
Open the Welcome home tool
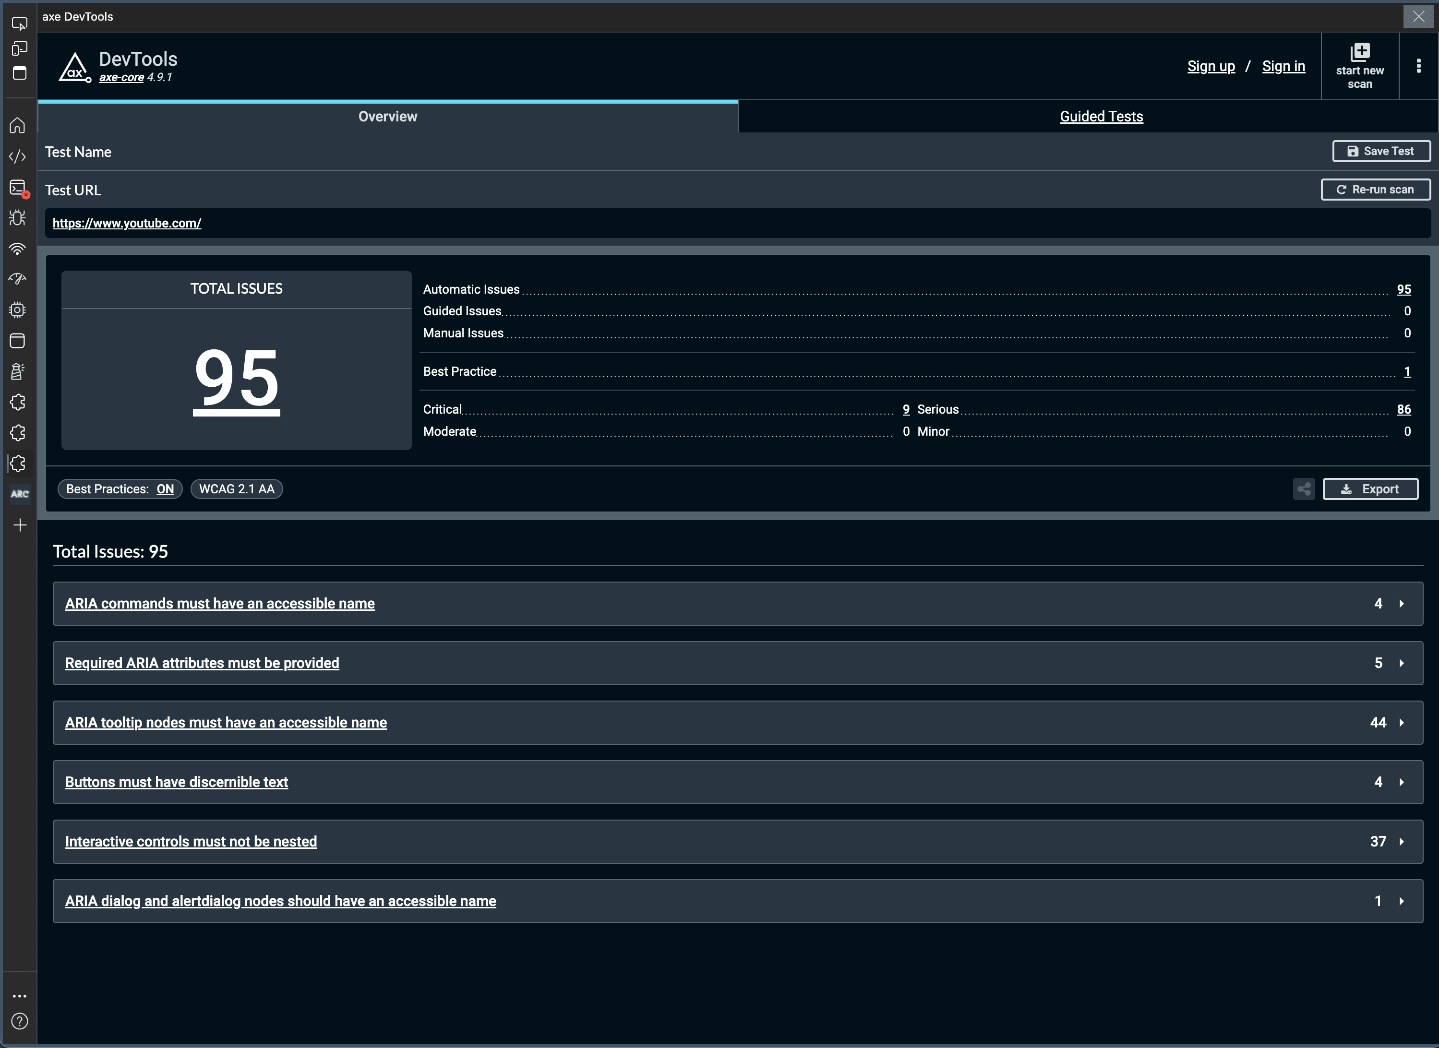coord(18,126)
